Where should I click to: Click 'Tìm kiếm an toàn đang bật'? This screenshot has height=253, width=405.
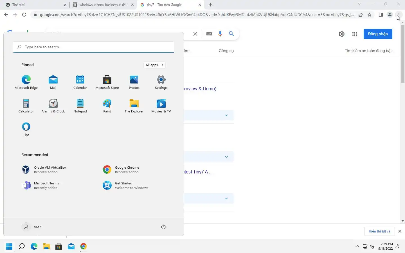(368, 51)
